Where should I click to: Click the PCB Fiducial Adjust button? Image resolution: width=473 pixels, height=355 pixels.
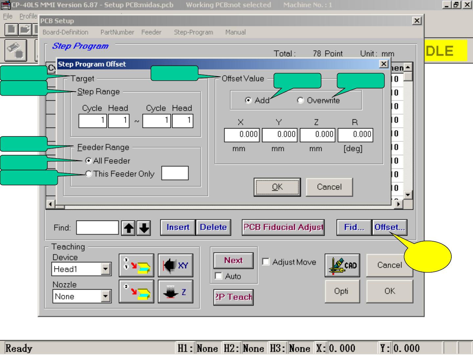pyautogui.click(x=283, y=227)
